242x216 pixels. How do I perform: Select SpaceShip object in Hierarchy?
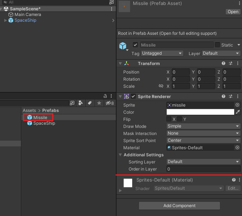click(x=25, y=20)
